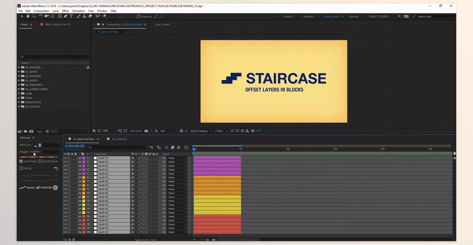Open the Composition menu

(x=41, y=10)
